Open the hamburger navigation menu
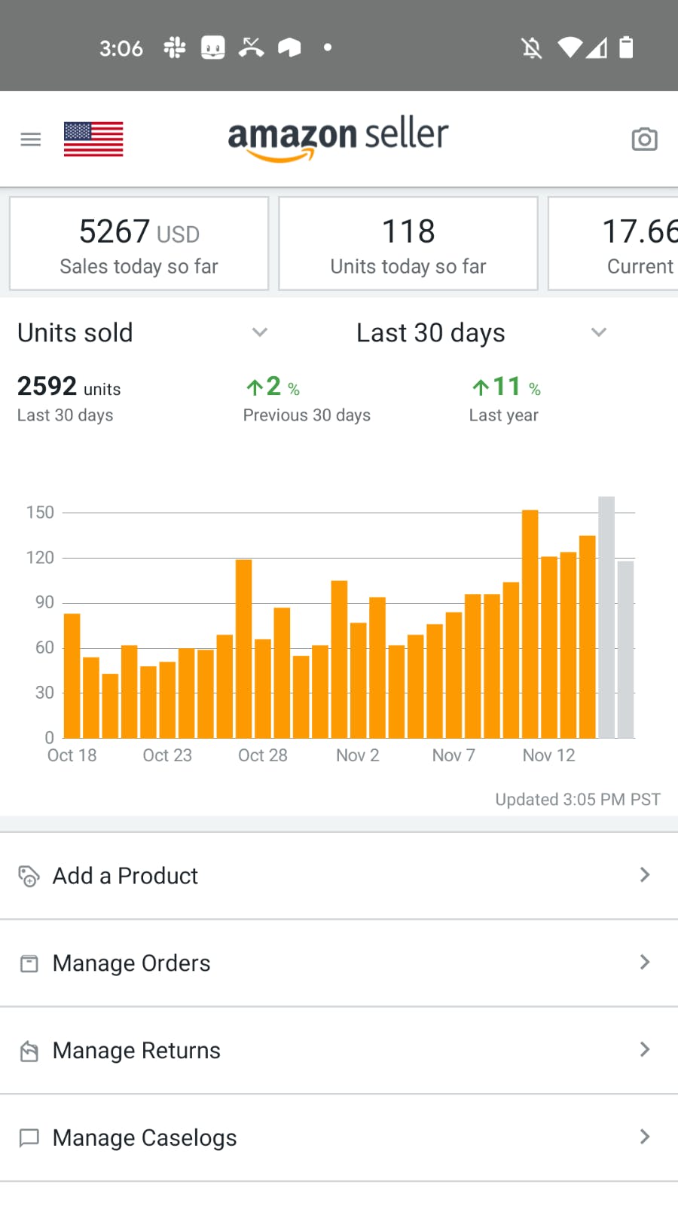Image resolution: width=678 pixels, height=1206 pixels. click(x=31, y=139)
